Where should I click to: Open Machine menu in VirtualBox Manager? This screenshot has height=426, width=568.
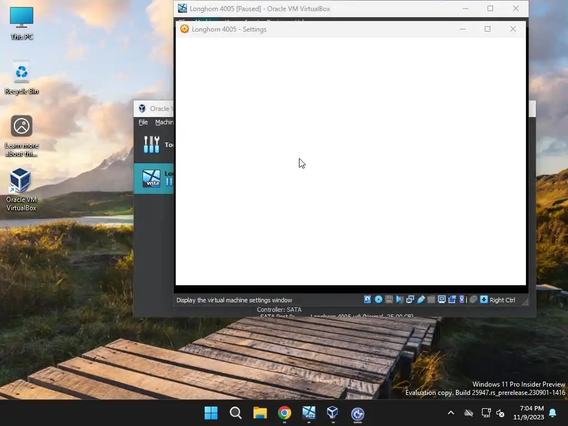click(164, 122)
